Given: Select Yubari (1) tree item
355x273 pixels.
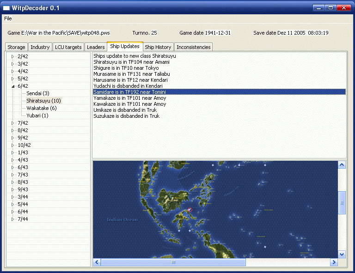Looking at the screenshot, I should 37,115.
